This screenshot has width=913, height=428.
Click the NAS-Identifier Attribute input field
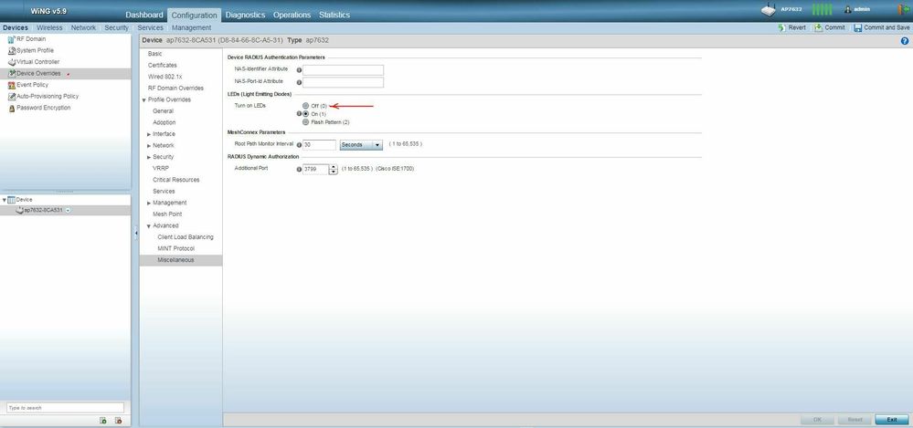343,69
